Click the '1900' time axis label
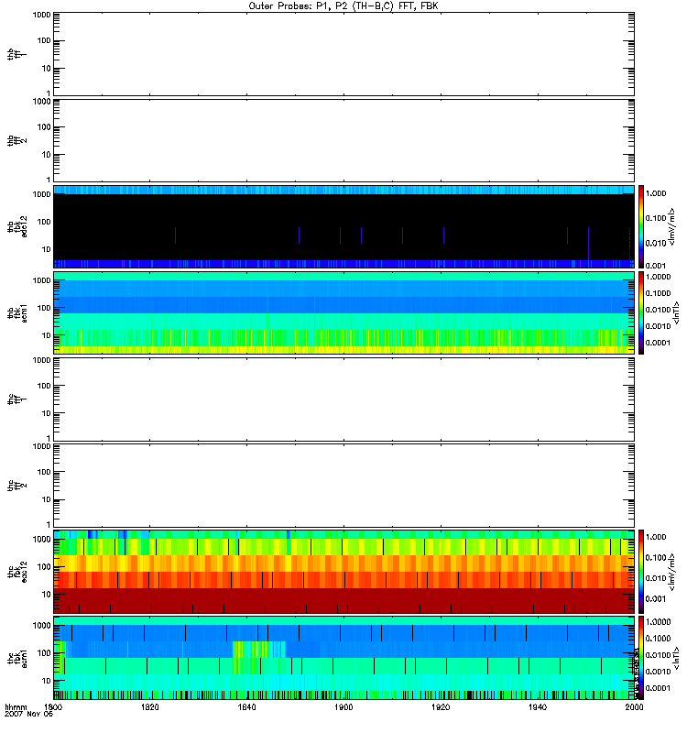687x733 pixels. point(343,706)
